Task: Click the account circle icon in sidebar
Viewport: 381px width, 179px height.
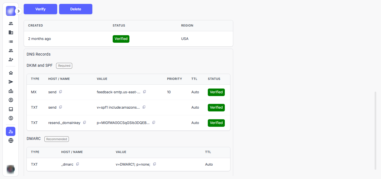Action: pyautogui.click(x=11, y=100)
